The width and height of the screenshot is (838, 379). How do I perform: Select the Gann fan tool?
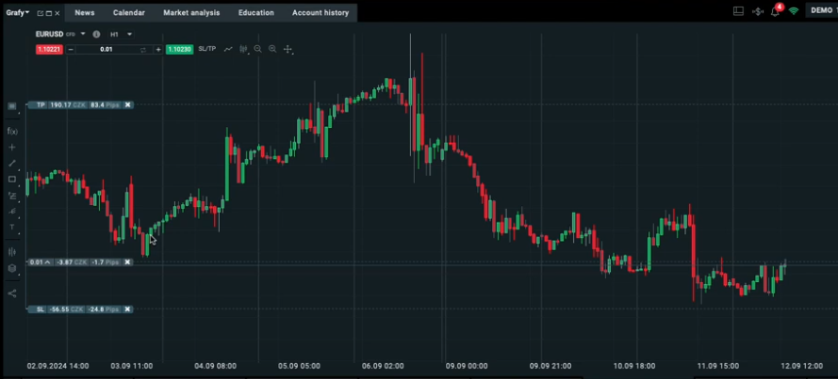pyautogui.click(x=12, y=211)
